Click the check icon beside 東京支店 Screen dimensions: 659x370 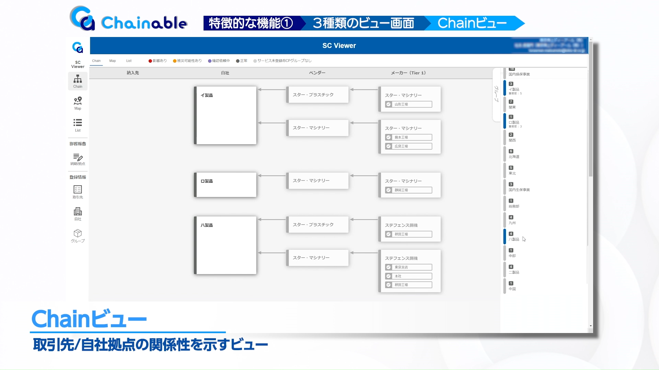point(389,267)
